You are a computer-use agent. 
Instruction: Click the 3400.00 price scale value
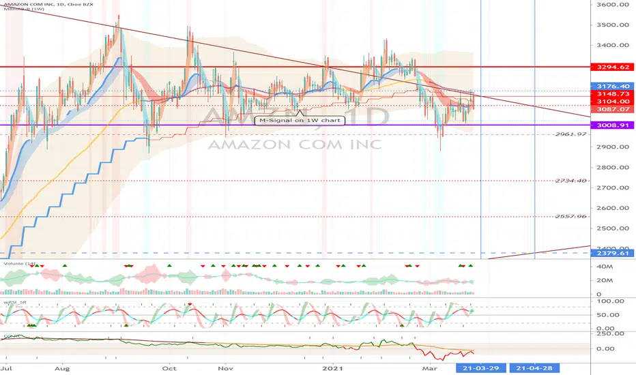click(x=613, y=45)
